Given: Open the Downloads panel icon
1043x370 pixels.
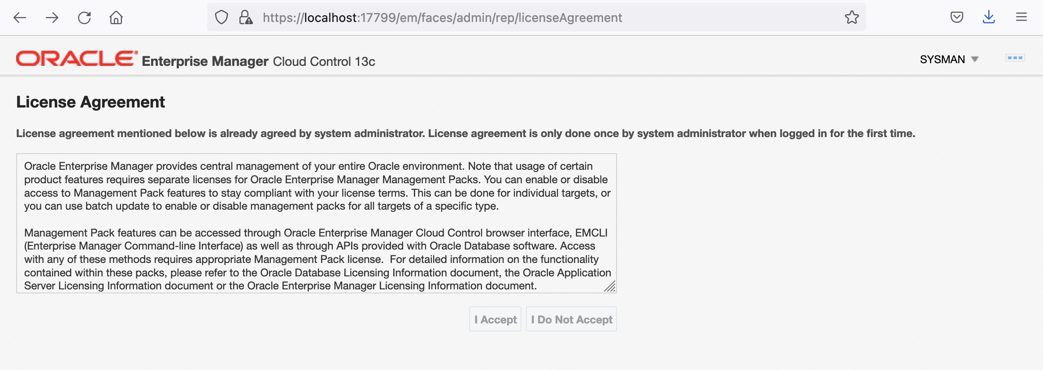Looking at the screenshot, I should pyautogui.click(x=988, y=17).
